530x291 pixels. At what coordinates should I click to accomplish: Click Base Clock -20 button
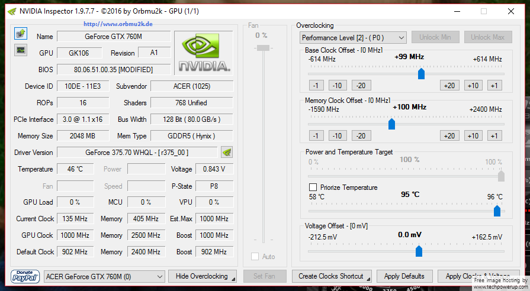point(361,85)
